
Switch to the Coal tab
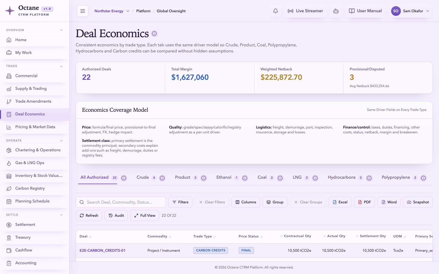[266, 178]
